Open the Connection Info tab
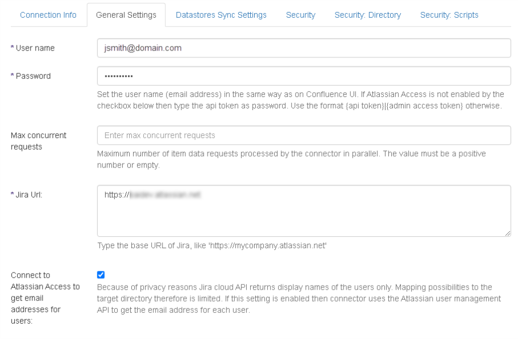The width and height of the screenshot is (518, 339). [48, 15]
